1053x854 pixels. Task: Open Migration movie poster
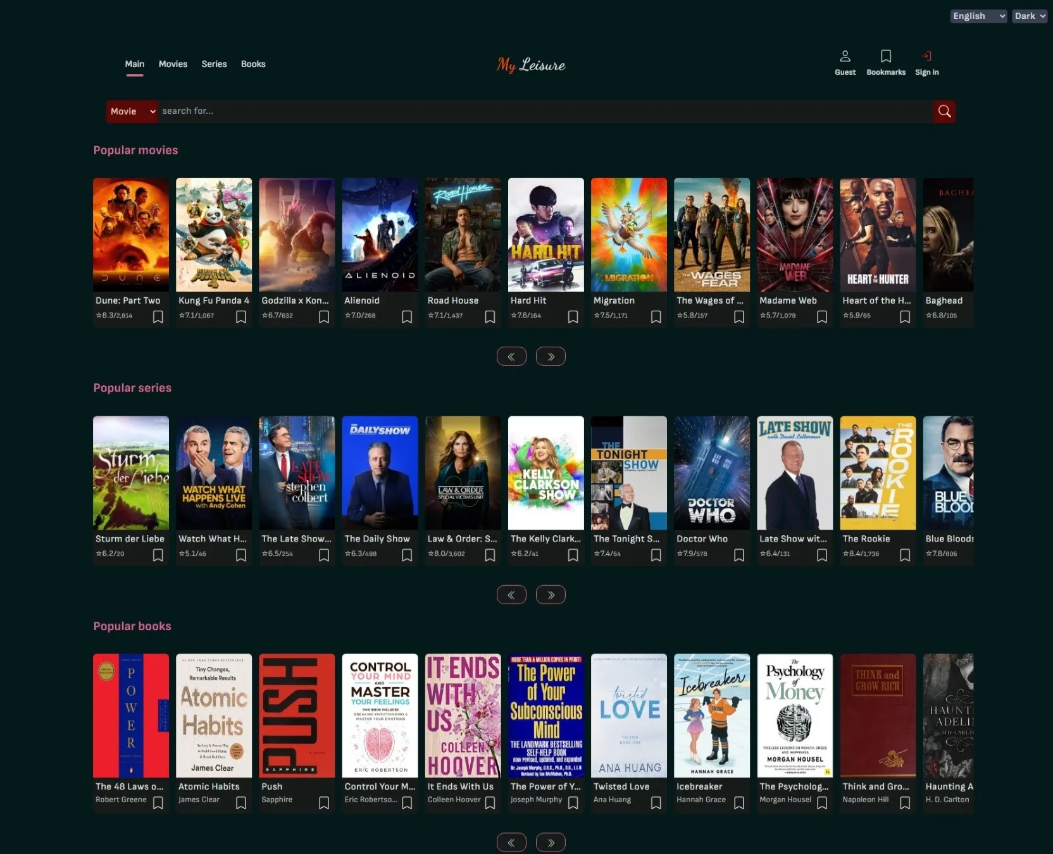pos(629,235)
